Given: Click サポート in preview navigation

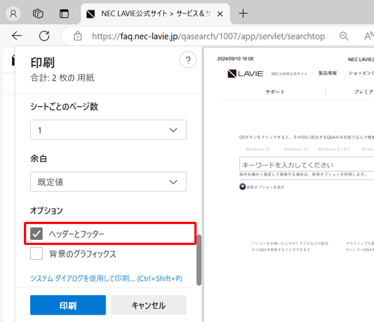Looking at the screenshot, I should pos(275,92).
